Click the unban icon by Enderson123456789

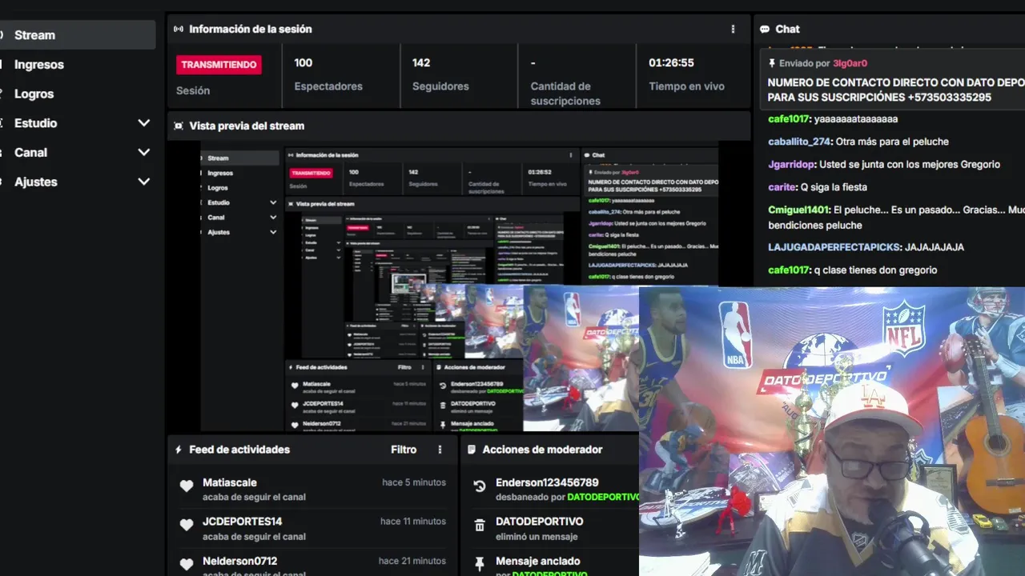[x=480, y=486]
